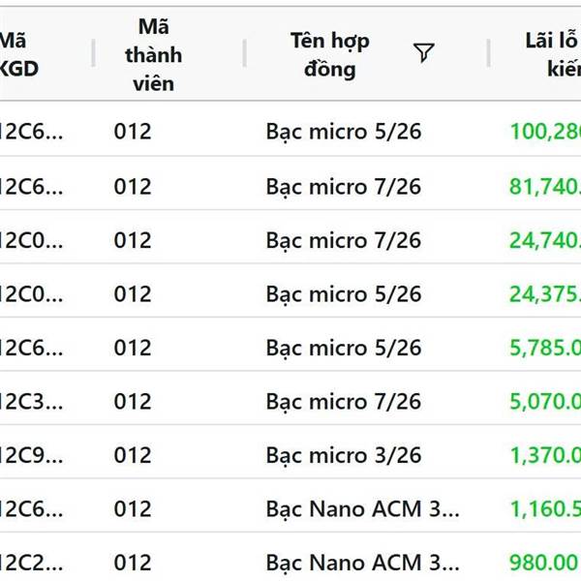Select the 24,740 profit value
Screen dimensions: 581x581
[544, 240]
